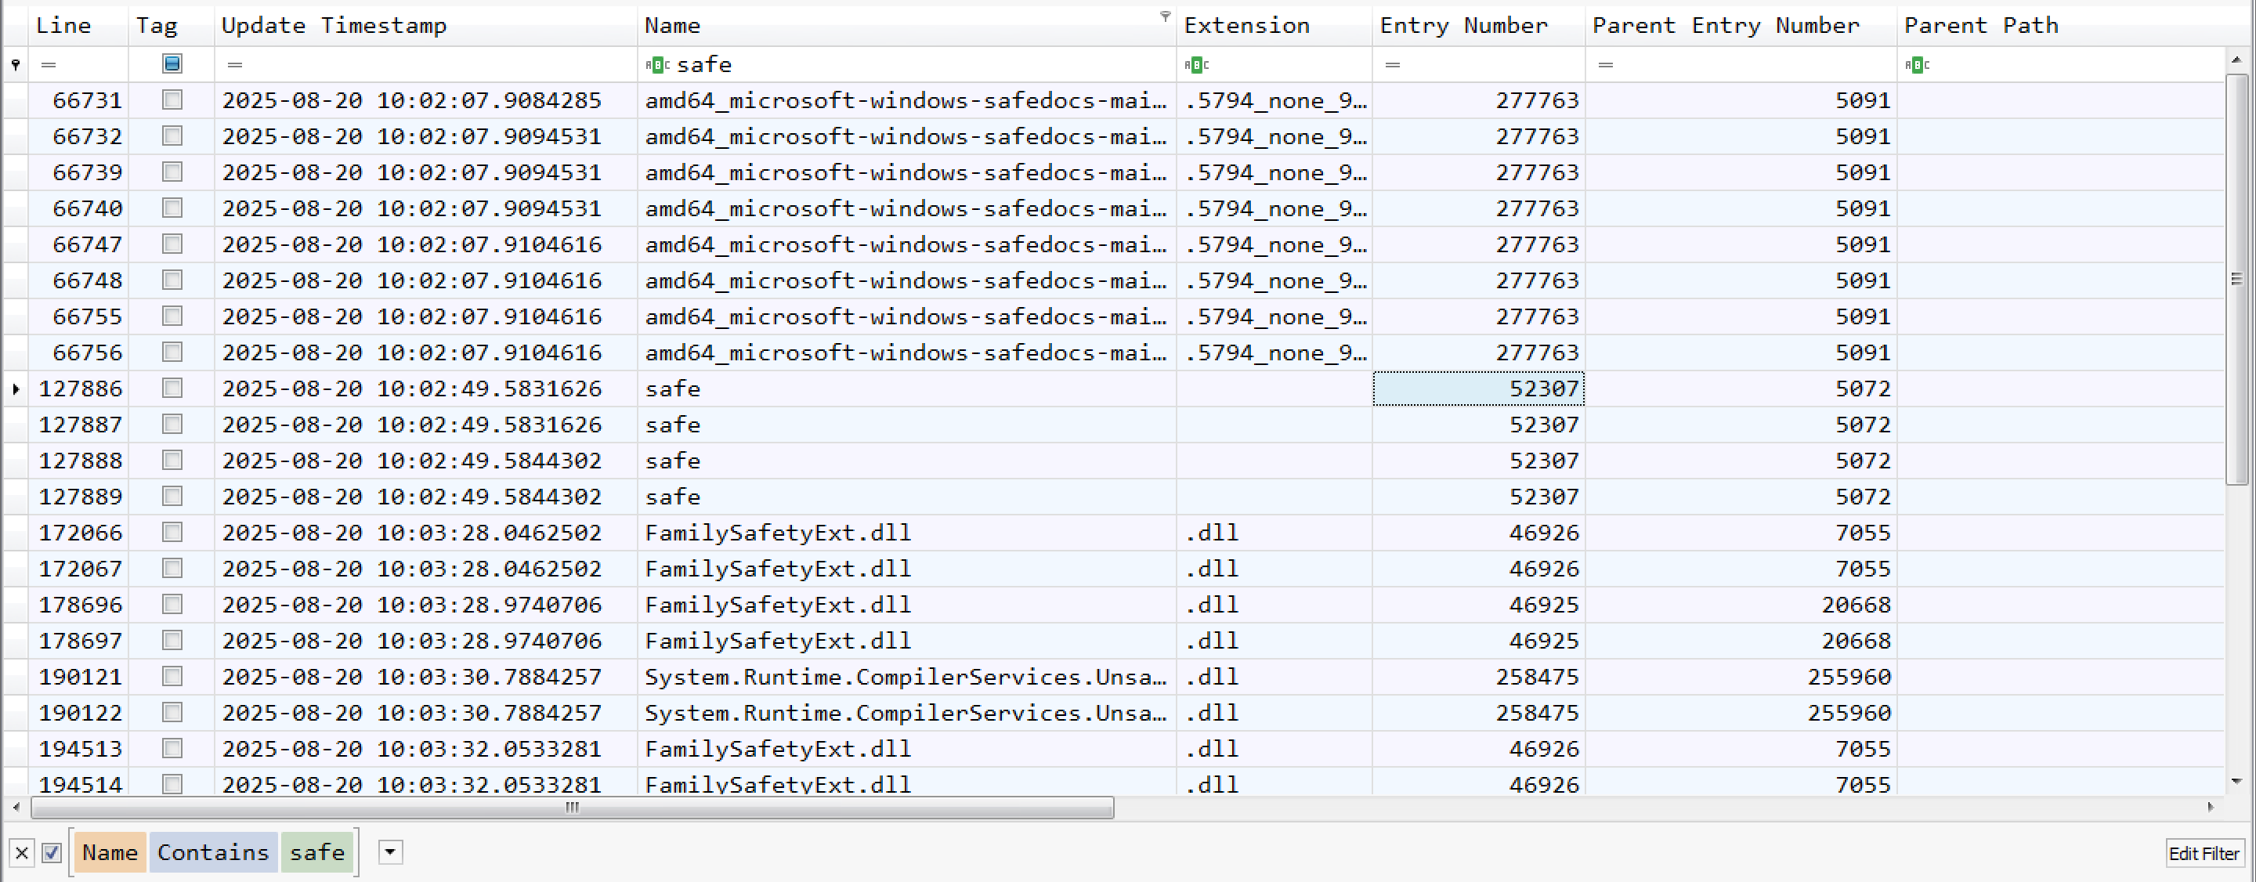Click the Parent Path filter condition ABC icon
The image size is (2256, 882).
[1917, 65]
